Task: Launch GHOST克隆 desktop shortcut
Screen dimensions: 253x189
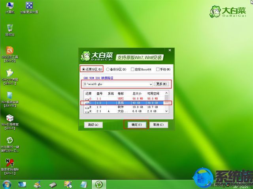Action: [x=10, y=77]
